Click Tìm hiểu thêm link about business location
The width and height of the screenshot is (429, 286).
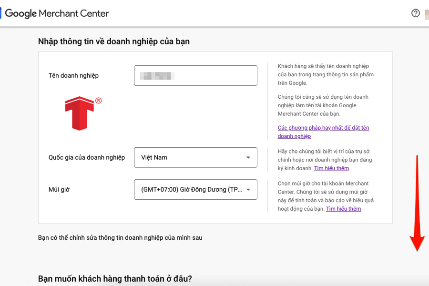click(x=331, y=168)
